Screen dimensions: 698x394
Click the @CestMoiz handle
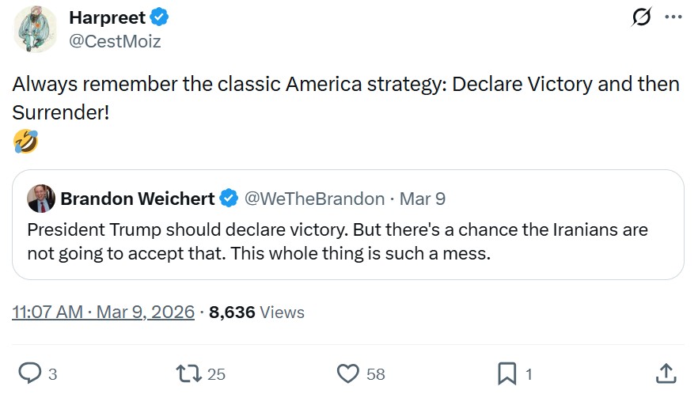(115, 41)
